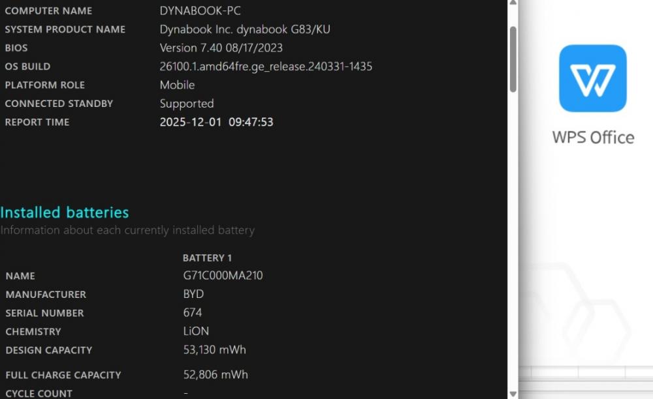The image size is (653, 399).
Task: Select full charge capacity 52,806 mWh
Action: point(215,375)
